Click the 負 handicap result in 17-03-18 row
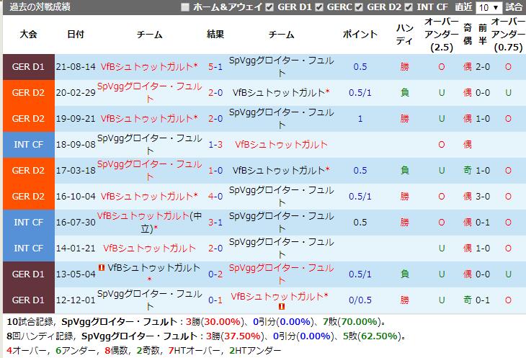The image size is (526, 358). 404,170
